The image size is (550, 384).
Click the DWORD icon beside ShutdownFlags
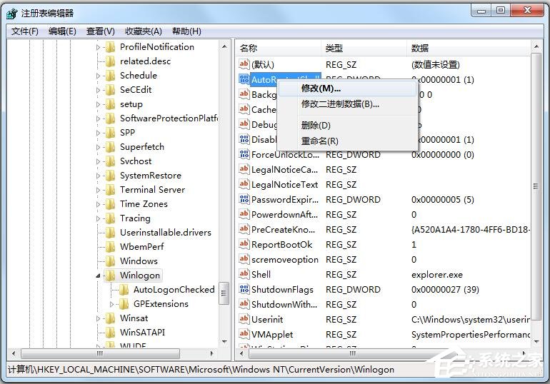(244, 289)
